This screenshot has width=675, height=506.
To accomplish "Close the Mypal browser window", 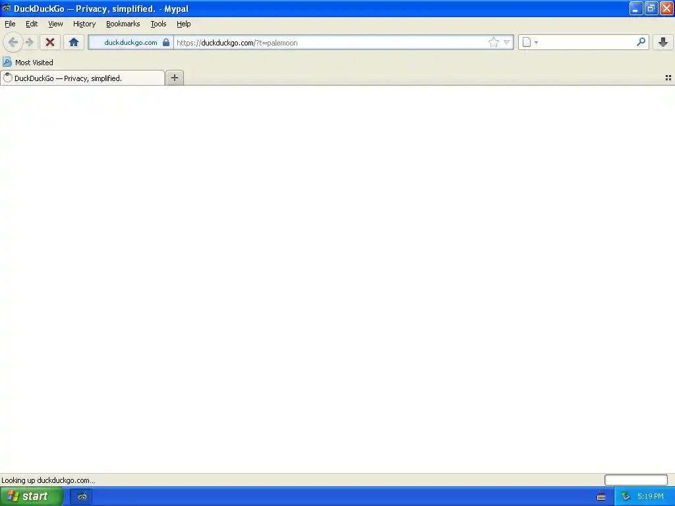I will [666, 8].
